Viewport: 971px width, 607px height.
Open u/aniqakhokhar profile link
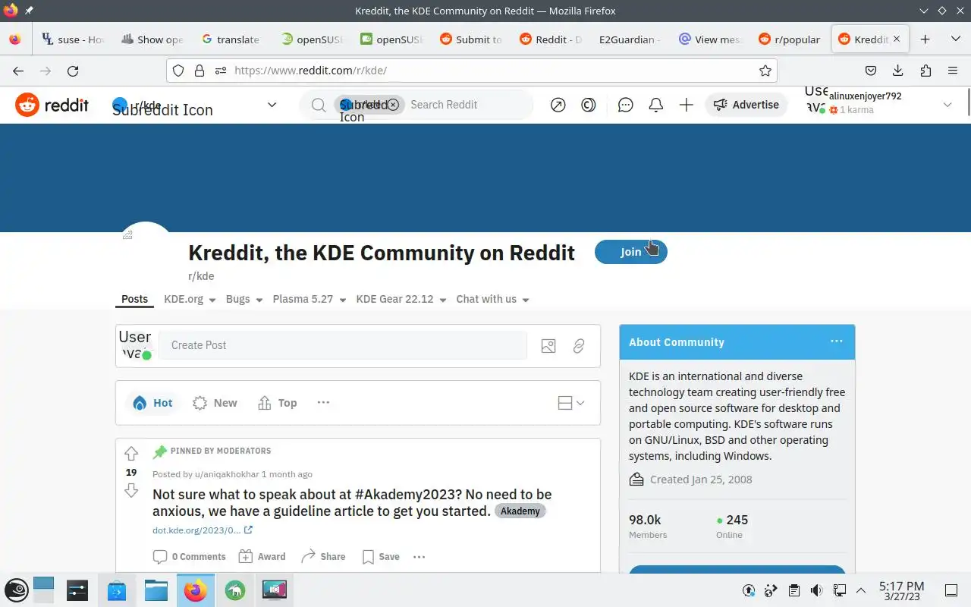click(227, 474)
